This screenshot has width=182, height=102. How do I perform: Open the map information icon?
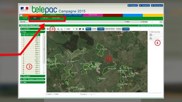click(x=48, y=29)
